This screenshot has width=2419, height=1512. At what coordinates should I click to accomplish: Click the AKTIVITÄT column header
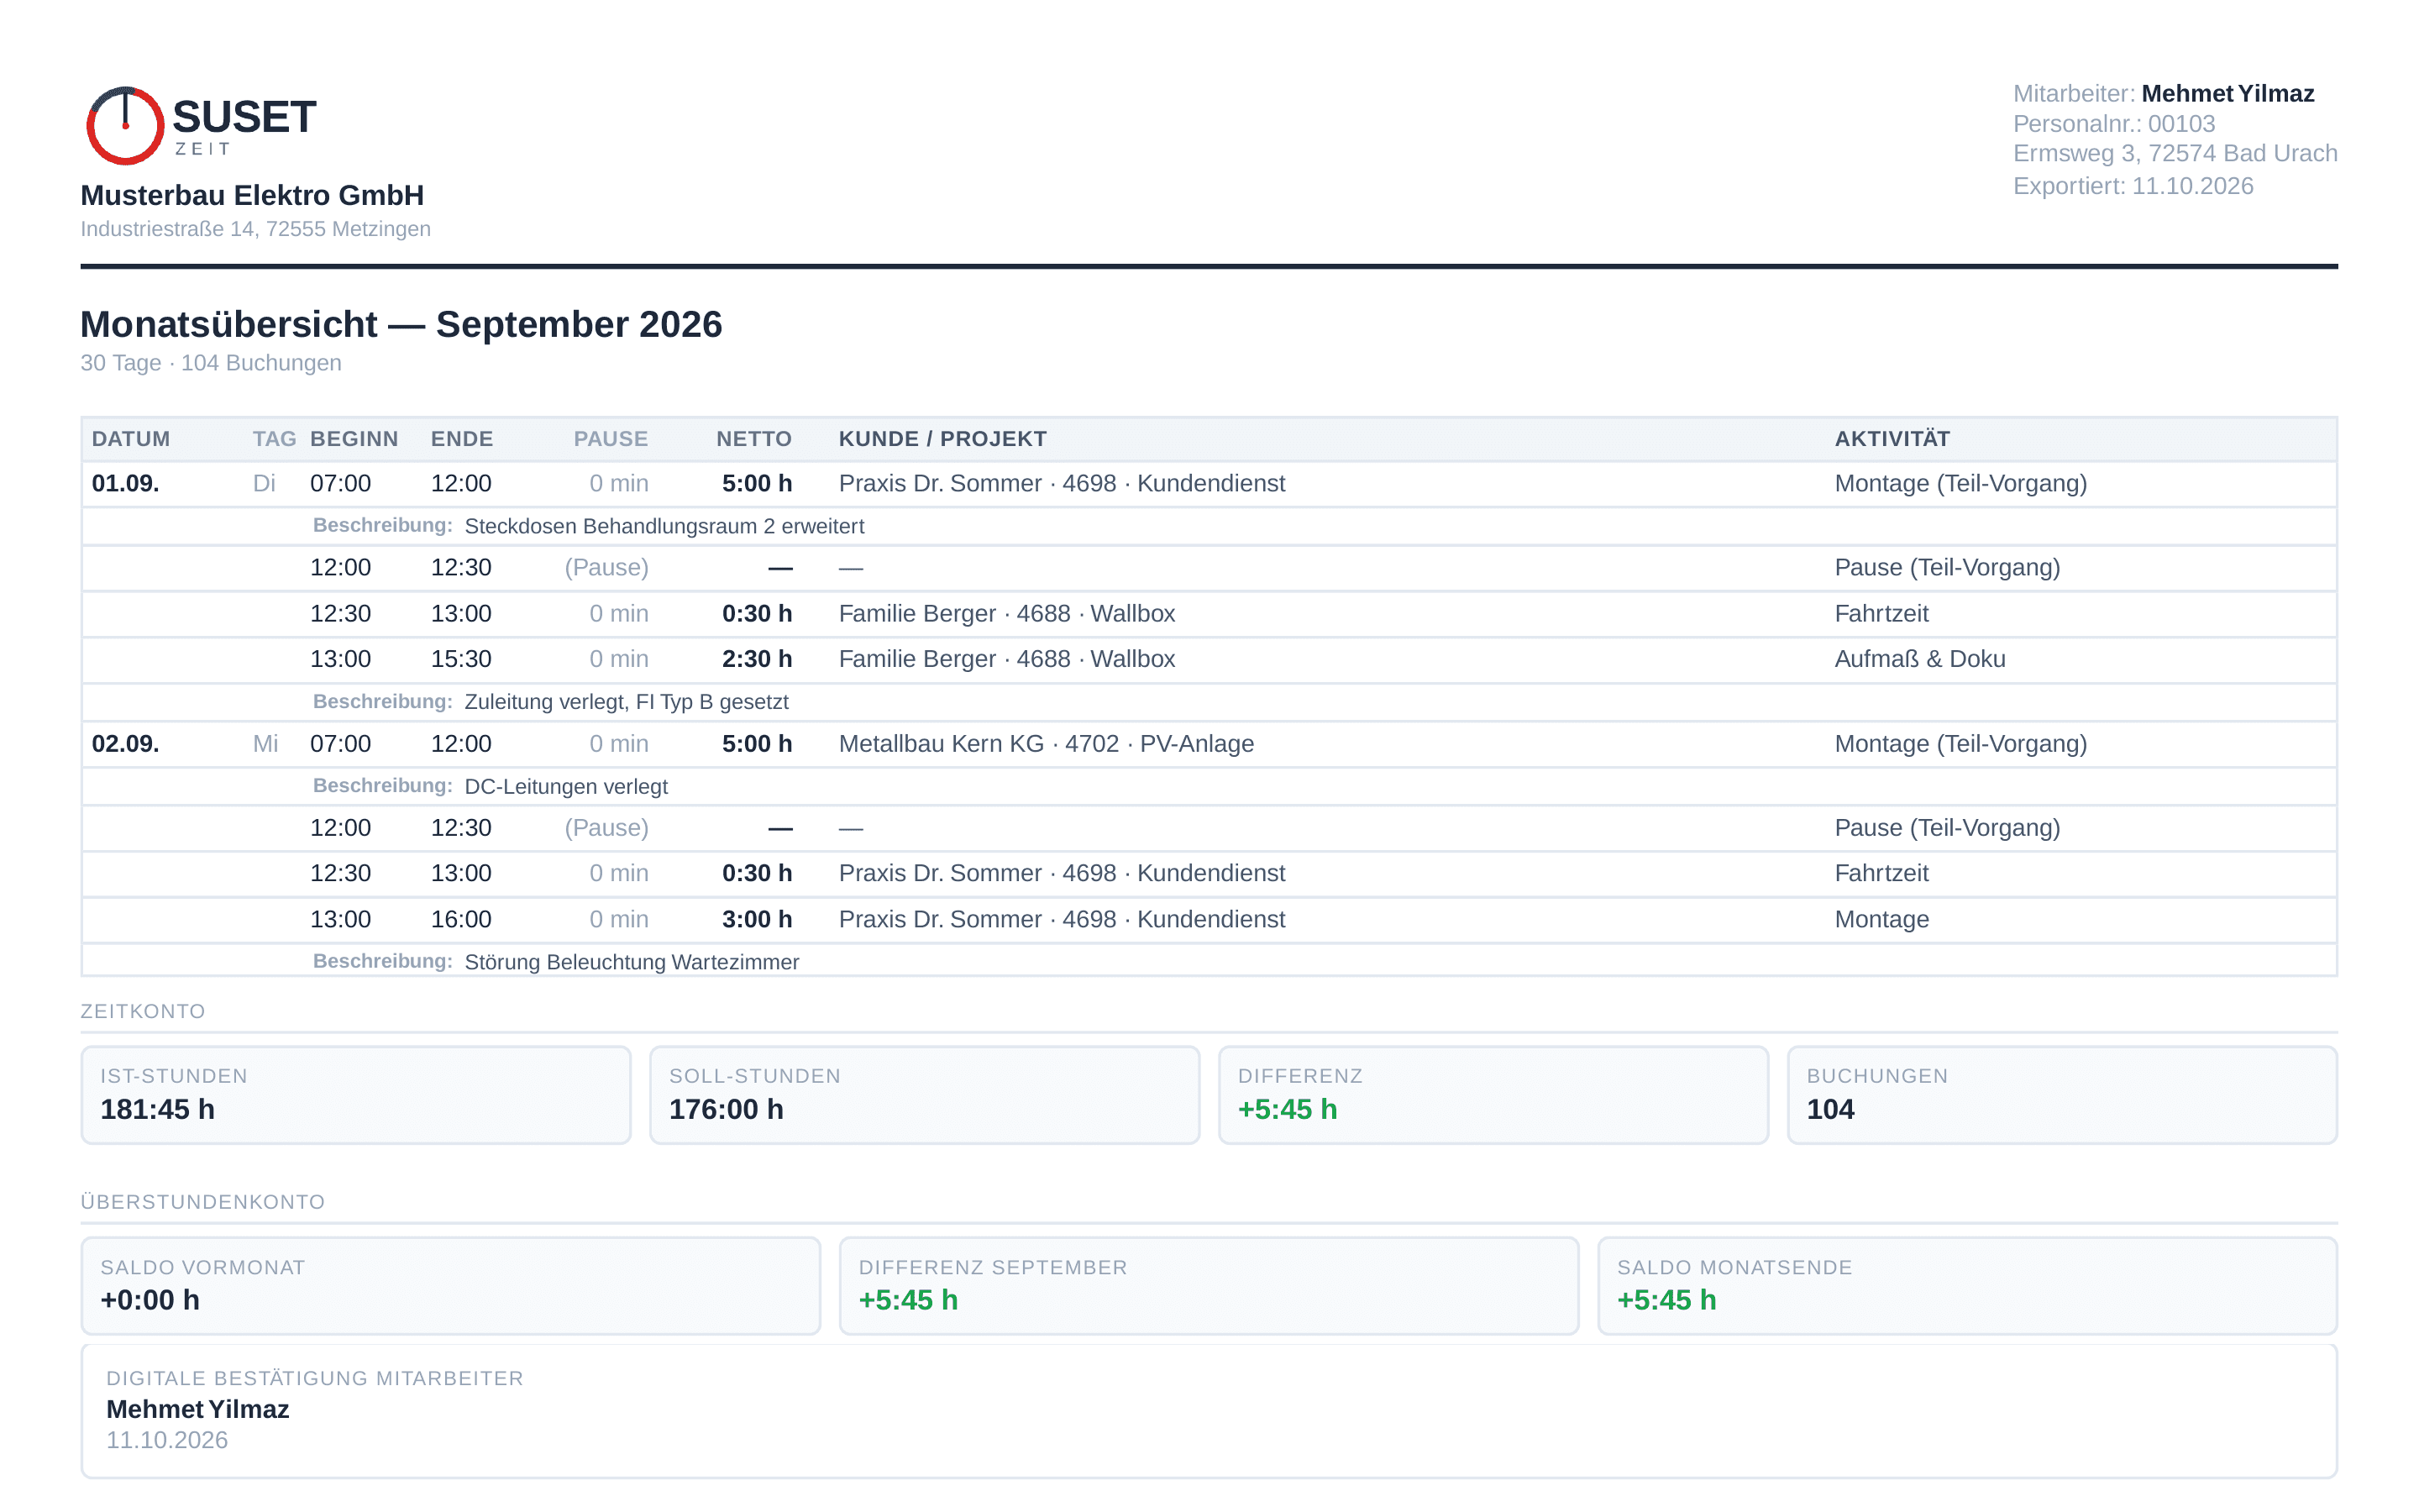[x=1892, y=439]
